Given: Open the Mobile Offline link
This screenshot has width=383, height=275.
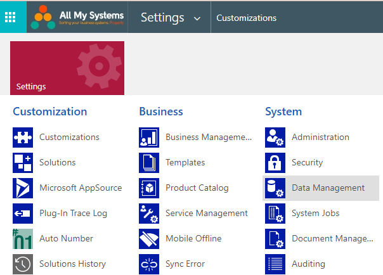Looking at the screenshot, I should pos(193,238).
